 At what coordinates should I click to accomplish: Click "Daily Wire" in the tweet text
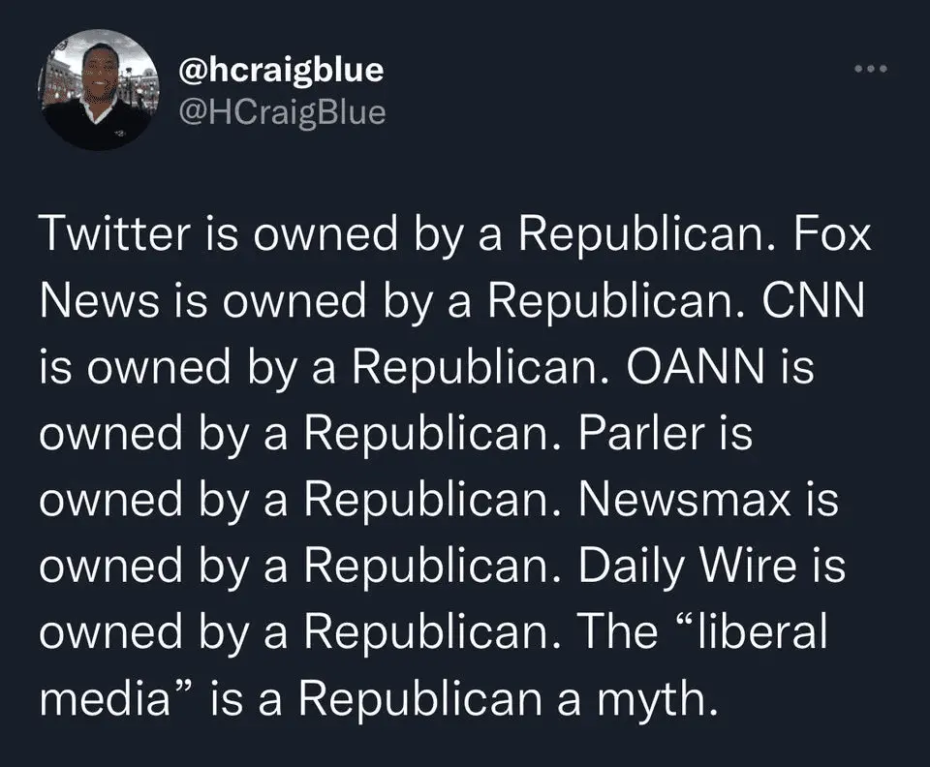point(687,568)
